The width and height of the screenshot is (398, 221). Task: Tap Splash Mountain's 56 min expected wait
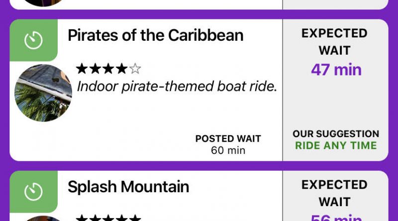[336, 218]
